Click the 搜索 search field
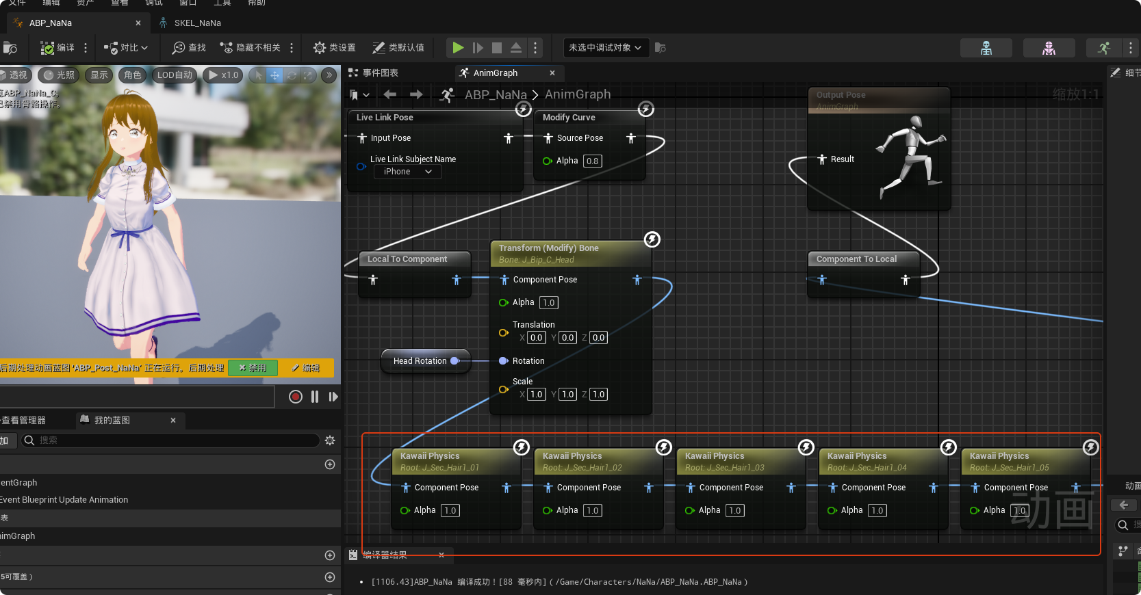This screenshot has height=595, width=1141. pos(170,440)
